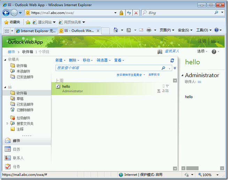Viewport: 228px width, 180px height.
Task: Click recipient lili link in reading pane
Action: [x=199, y=82]
